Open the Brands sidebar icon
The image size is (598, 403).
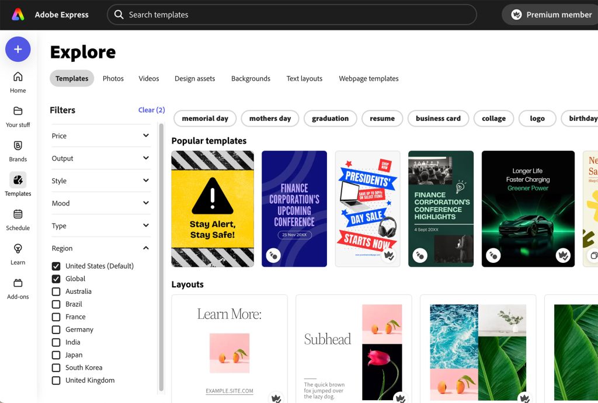18,145
